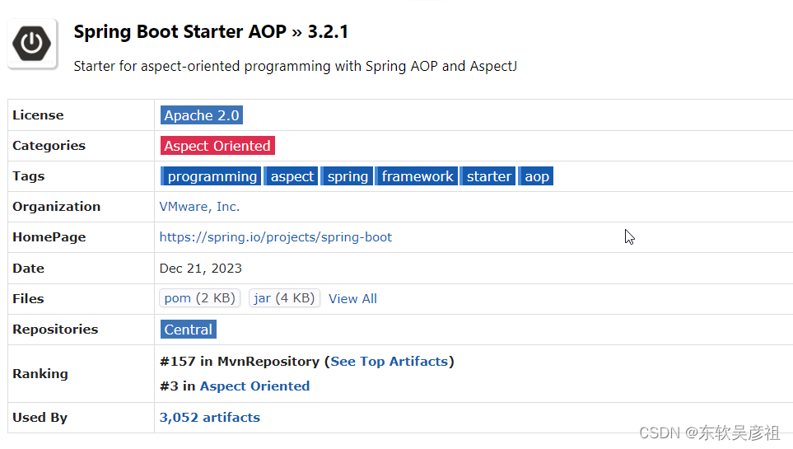Click the starter description about AspectJ

(x=296, y=66)
